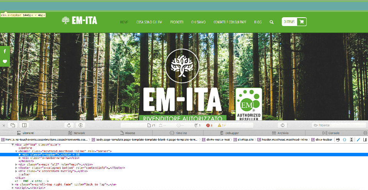Click the printer styles icon in breadcrumb bar
368x190 pixels.
tap(338, 139)
